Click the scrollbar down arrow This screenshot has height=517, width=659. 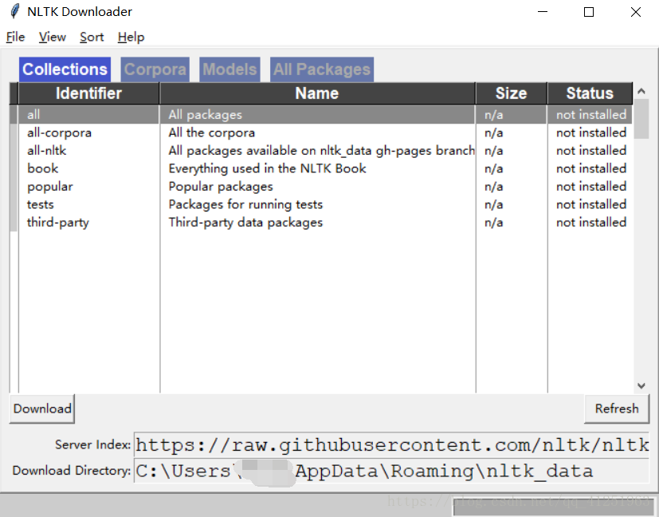[x=641, y=385]
